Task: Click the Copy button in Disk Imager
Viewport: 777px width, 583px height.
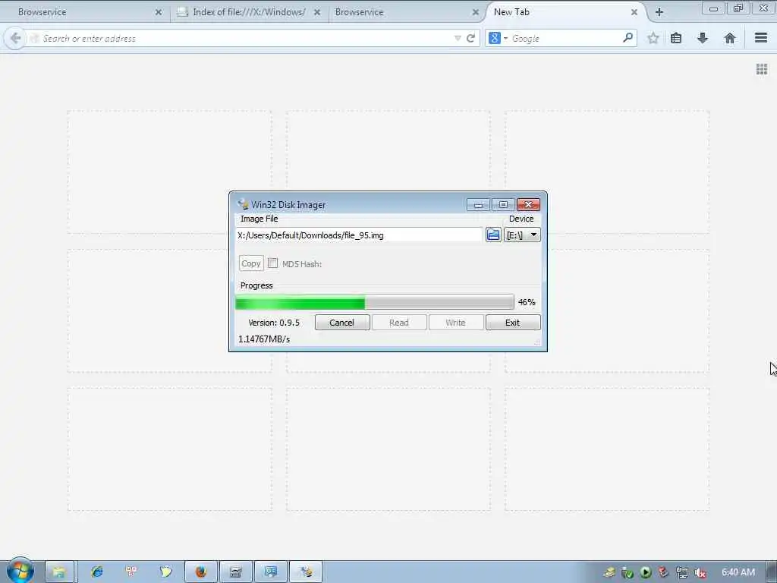Action: pyautogui.click(x=251, y=263)
